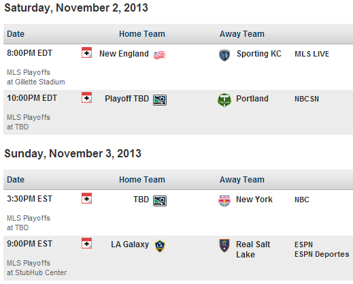Screen dimensions: 353x284
Task: Click the Date header in the Sunday table
Action: [x=16, y=180]
